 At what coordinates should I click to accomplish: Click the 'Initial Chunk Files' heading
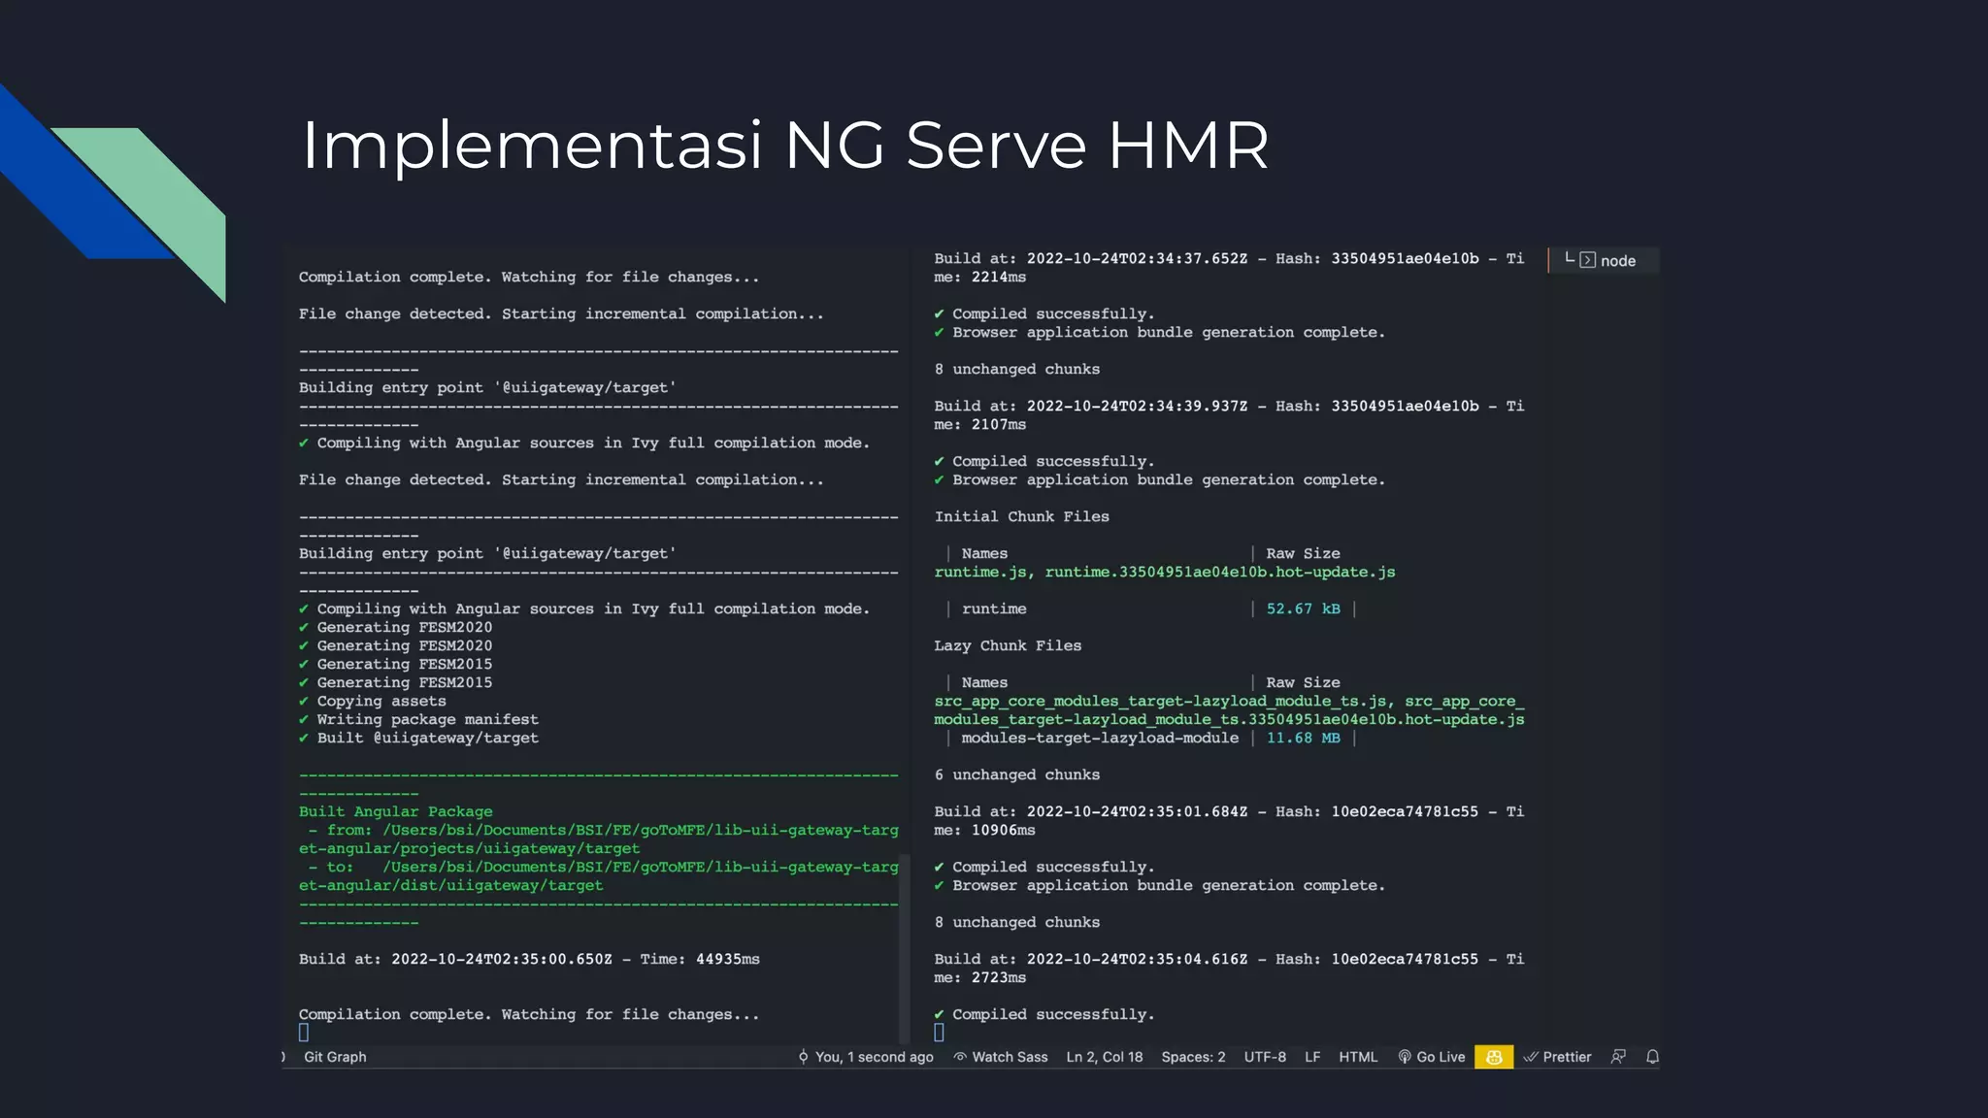click(1021, 516)
